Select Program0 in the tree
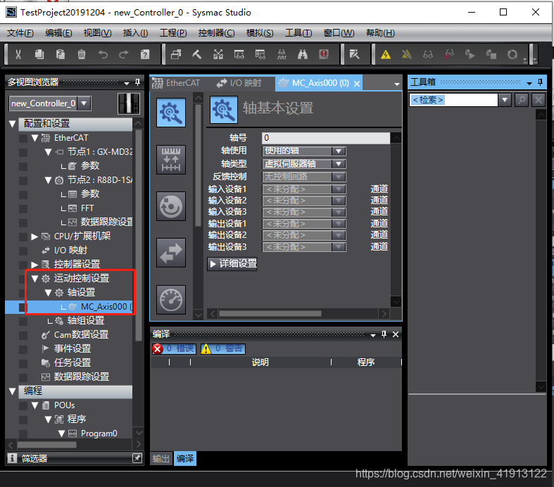This screenshot has height=487, width=554. pyautogui.click(x=99, y=434)
